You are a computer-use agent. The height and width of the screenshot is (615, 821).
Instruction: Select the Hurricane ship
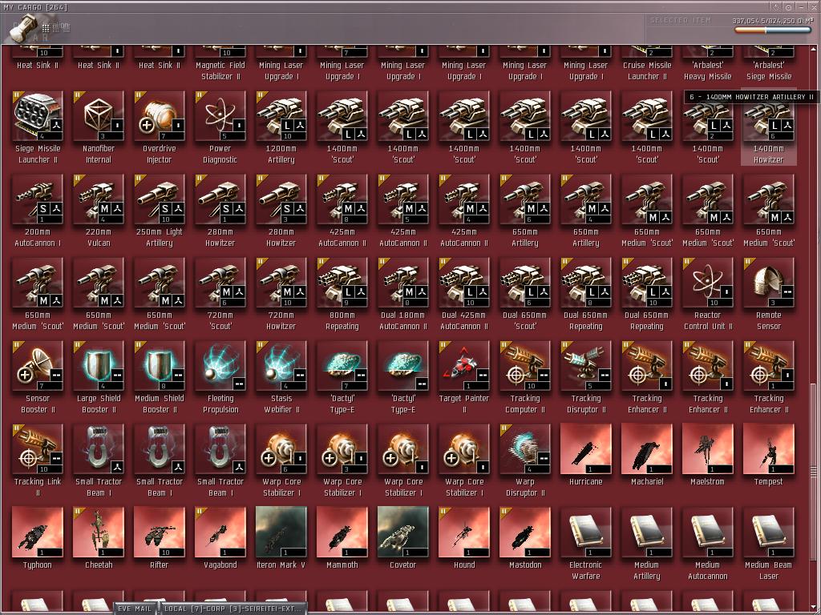tap(586, 456)
